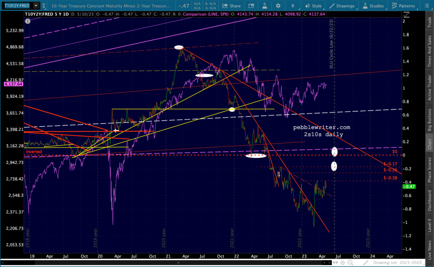The image size is (434, 267).
Task: Open the list menu icon at top right
Action: tap(426, 6)
